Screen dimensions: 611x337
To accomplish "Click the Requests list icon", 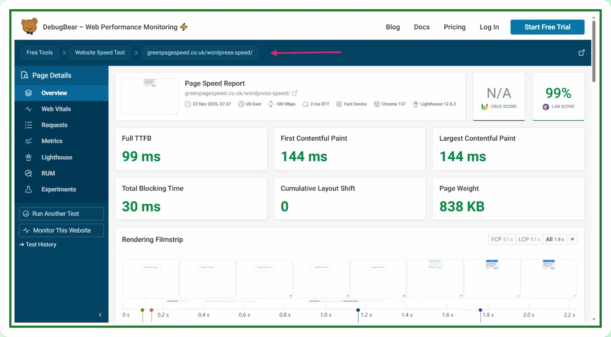I will pos(29,125).
